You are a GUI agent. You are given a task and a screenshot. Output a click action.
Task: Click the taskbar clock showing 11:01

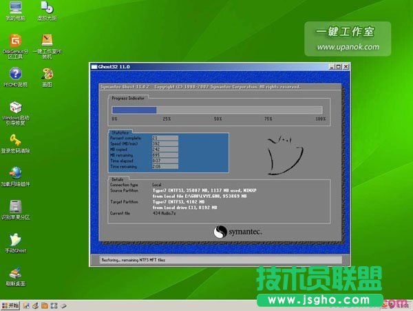point(403,305)
